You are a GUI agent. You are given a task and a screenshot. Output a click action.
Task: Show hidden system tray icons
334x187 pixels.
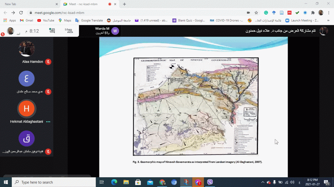click(263, 182)
